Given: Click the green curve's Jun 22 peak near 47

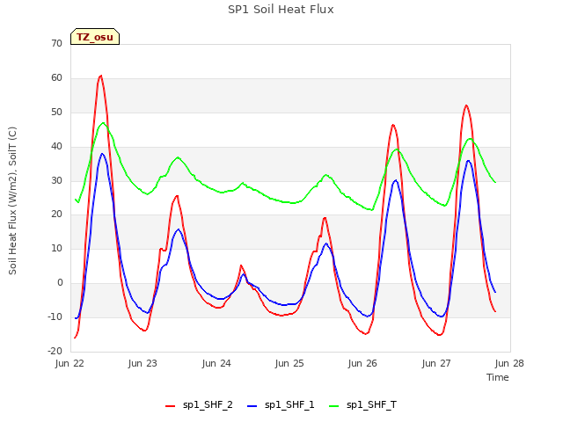Looking at the screenshot, I should (x=103, y=123).
